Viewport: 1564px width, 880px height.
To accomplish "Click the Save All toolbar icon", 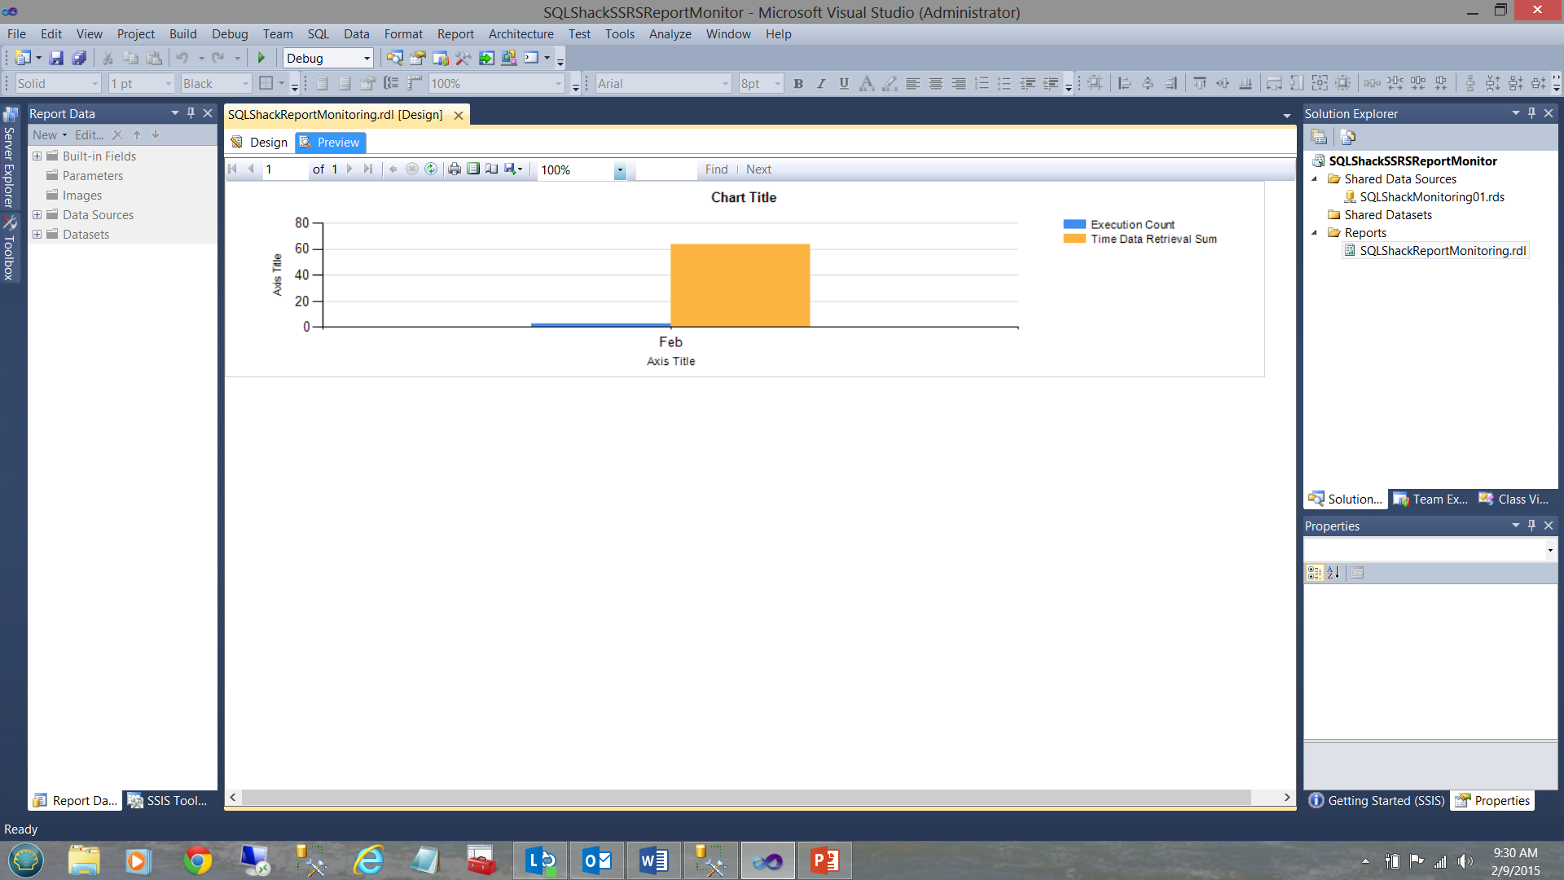I will click(79, 58).
